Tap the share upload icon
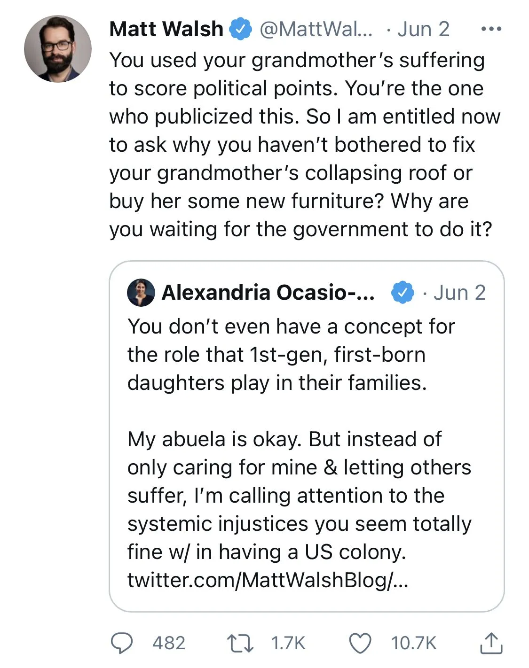This screenshot has height=668, width=529. click(491, 643)
